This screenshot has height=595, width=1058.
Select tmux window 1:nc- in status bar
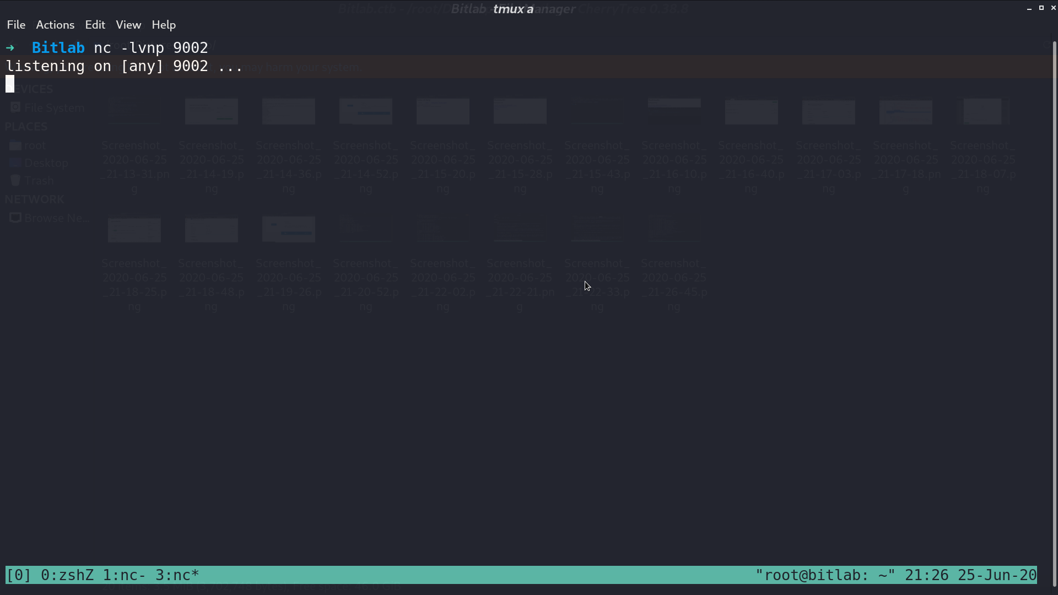[125, 575]
